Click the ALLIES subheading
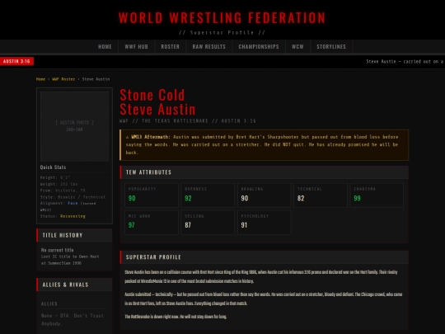The height and width of the screenshot is (334, 445). pos(49,303)
